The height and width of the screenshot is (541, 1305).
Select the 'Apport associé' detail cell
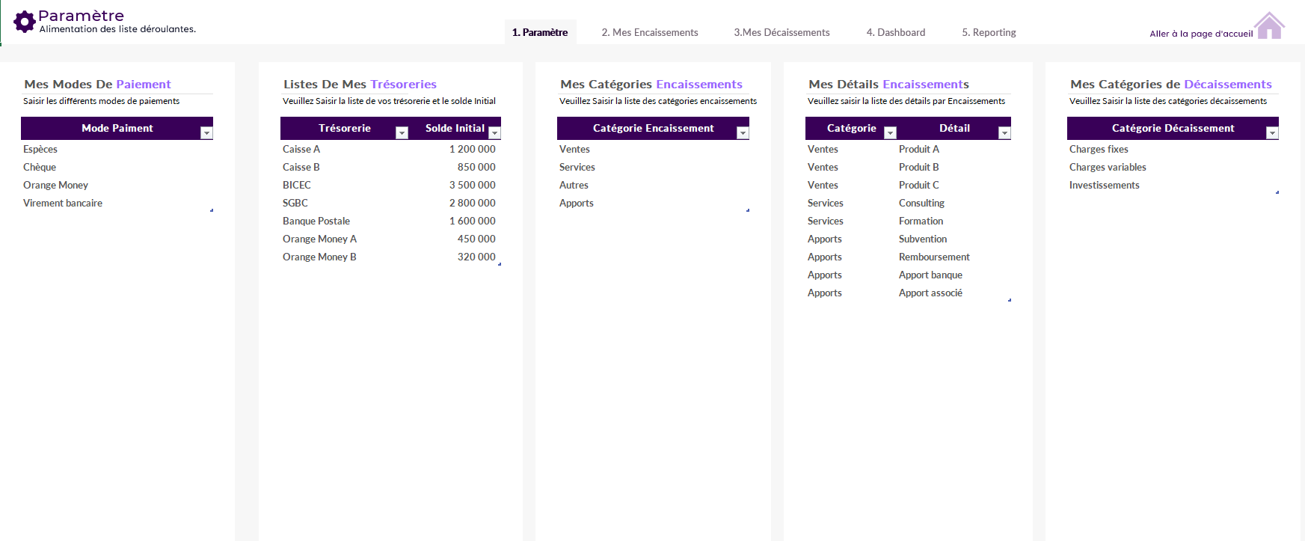pos(954,293)
